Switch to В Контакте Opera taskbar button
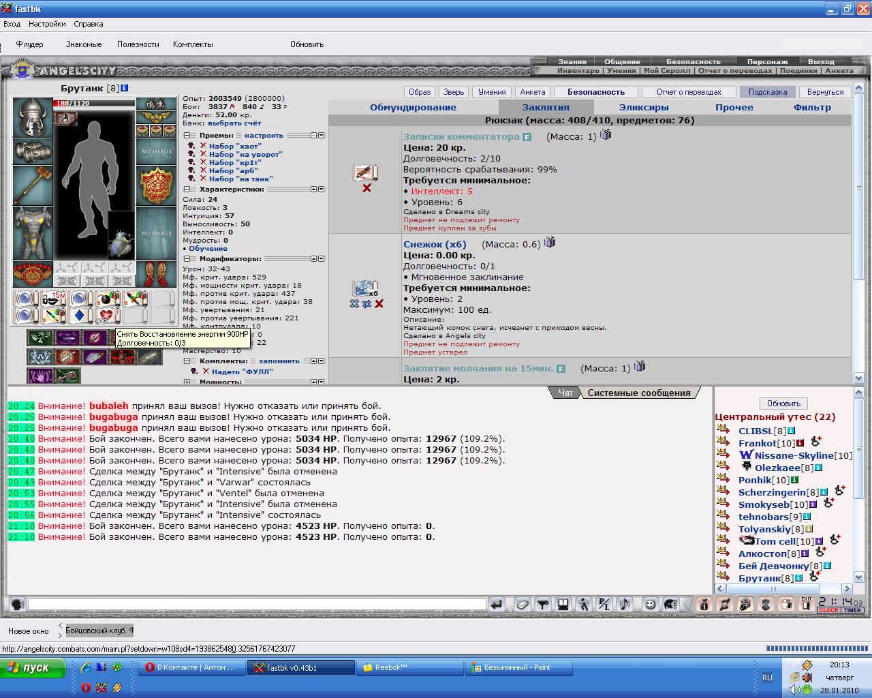 click(x=191, y=668)
